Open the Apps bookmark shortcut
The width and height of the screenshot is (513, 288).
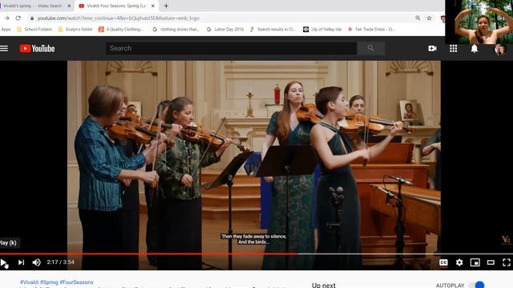(x=6, y=30)
